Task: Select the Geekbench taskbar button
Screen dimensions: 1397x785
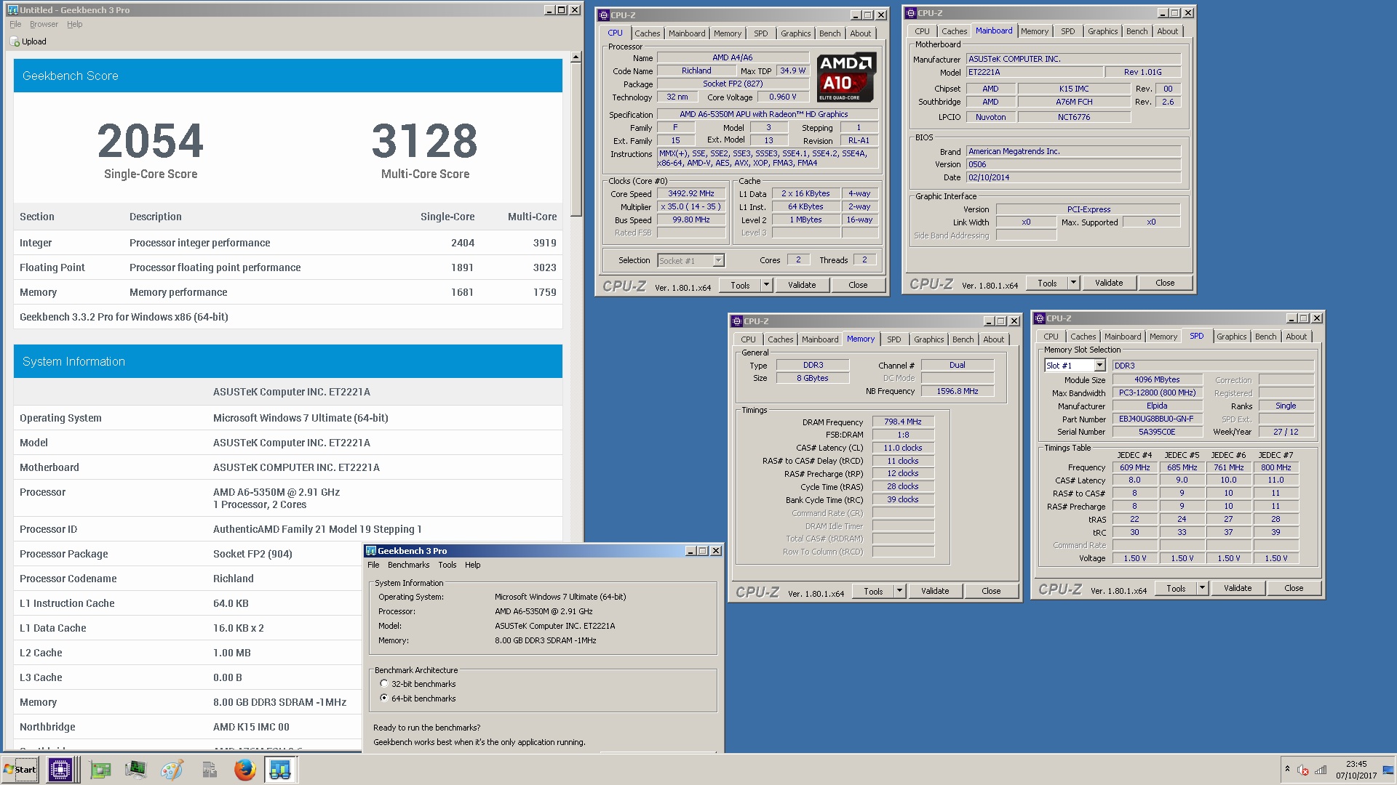Action: tap(280, 770)
